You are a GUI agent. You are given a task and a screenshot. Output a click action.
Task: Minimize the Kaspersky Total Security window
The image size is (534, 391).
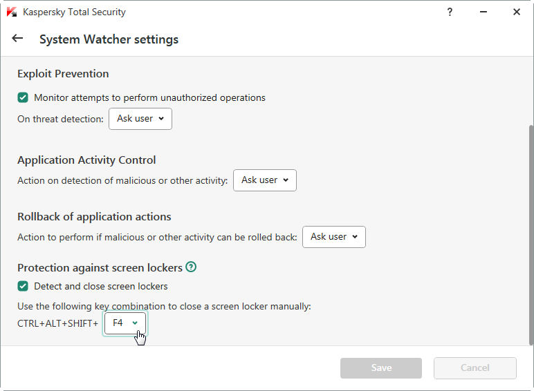(484, 12)
